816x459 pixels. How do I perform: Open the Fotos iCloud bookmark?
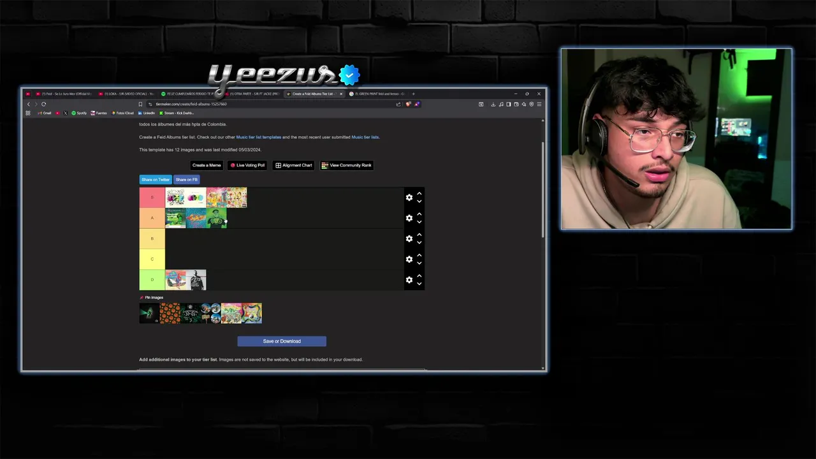tap(123, 113)
